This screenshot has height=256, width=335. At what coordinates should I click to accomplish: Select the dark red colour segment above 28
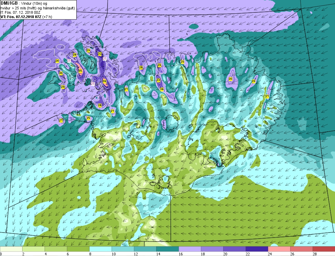[324, 249]
